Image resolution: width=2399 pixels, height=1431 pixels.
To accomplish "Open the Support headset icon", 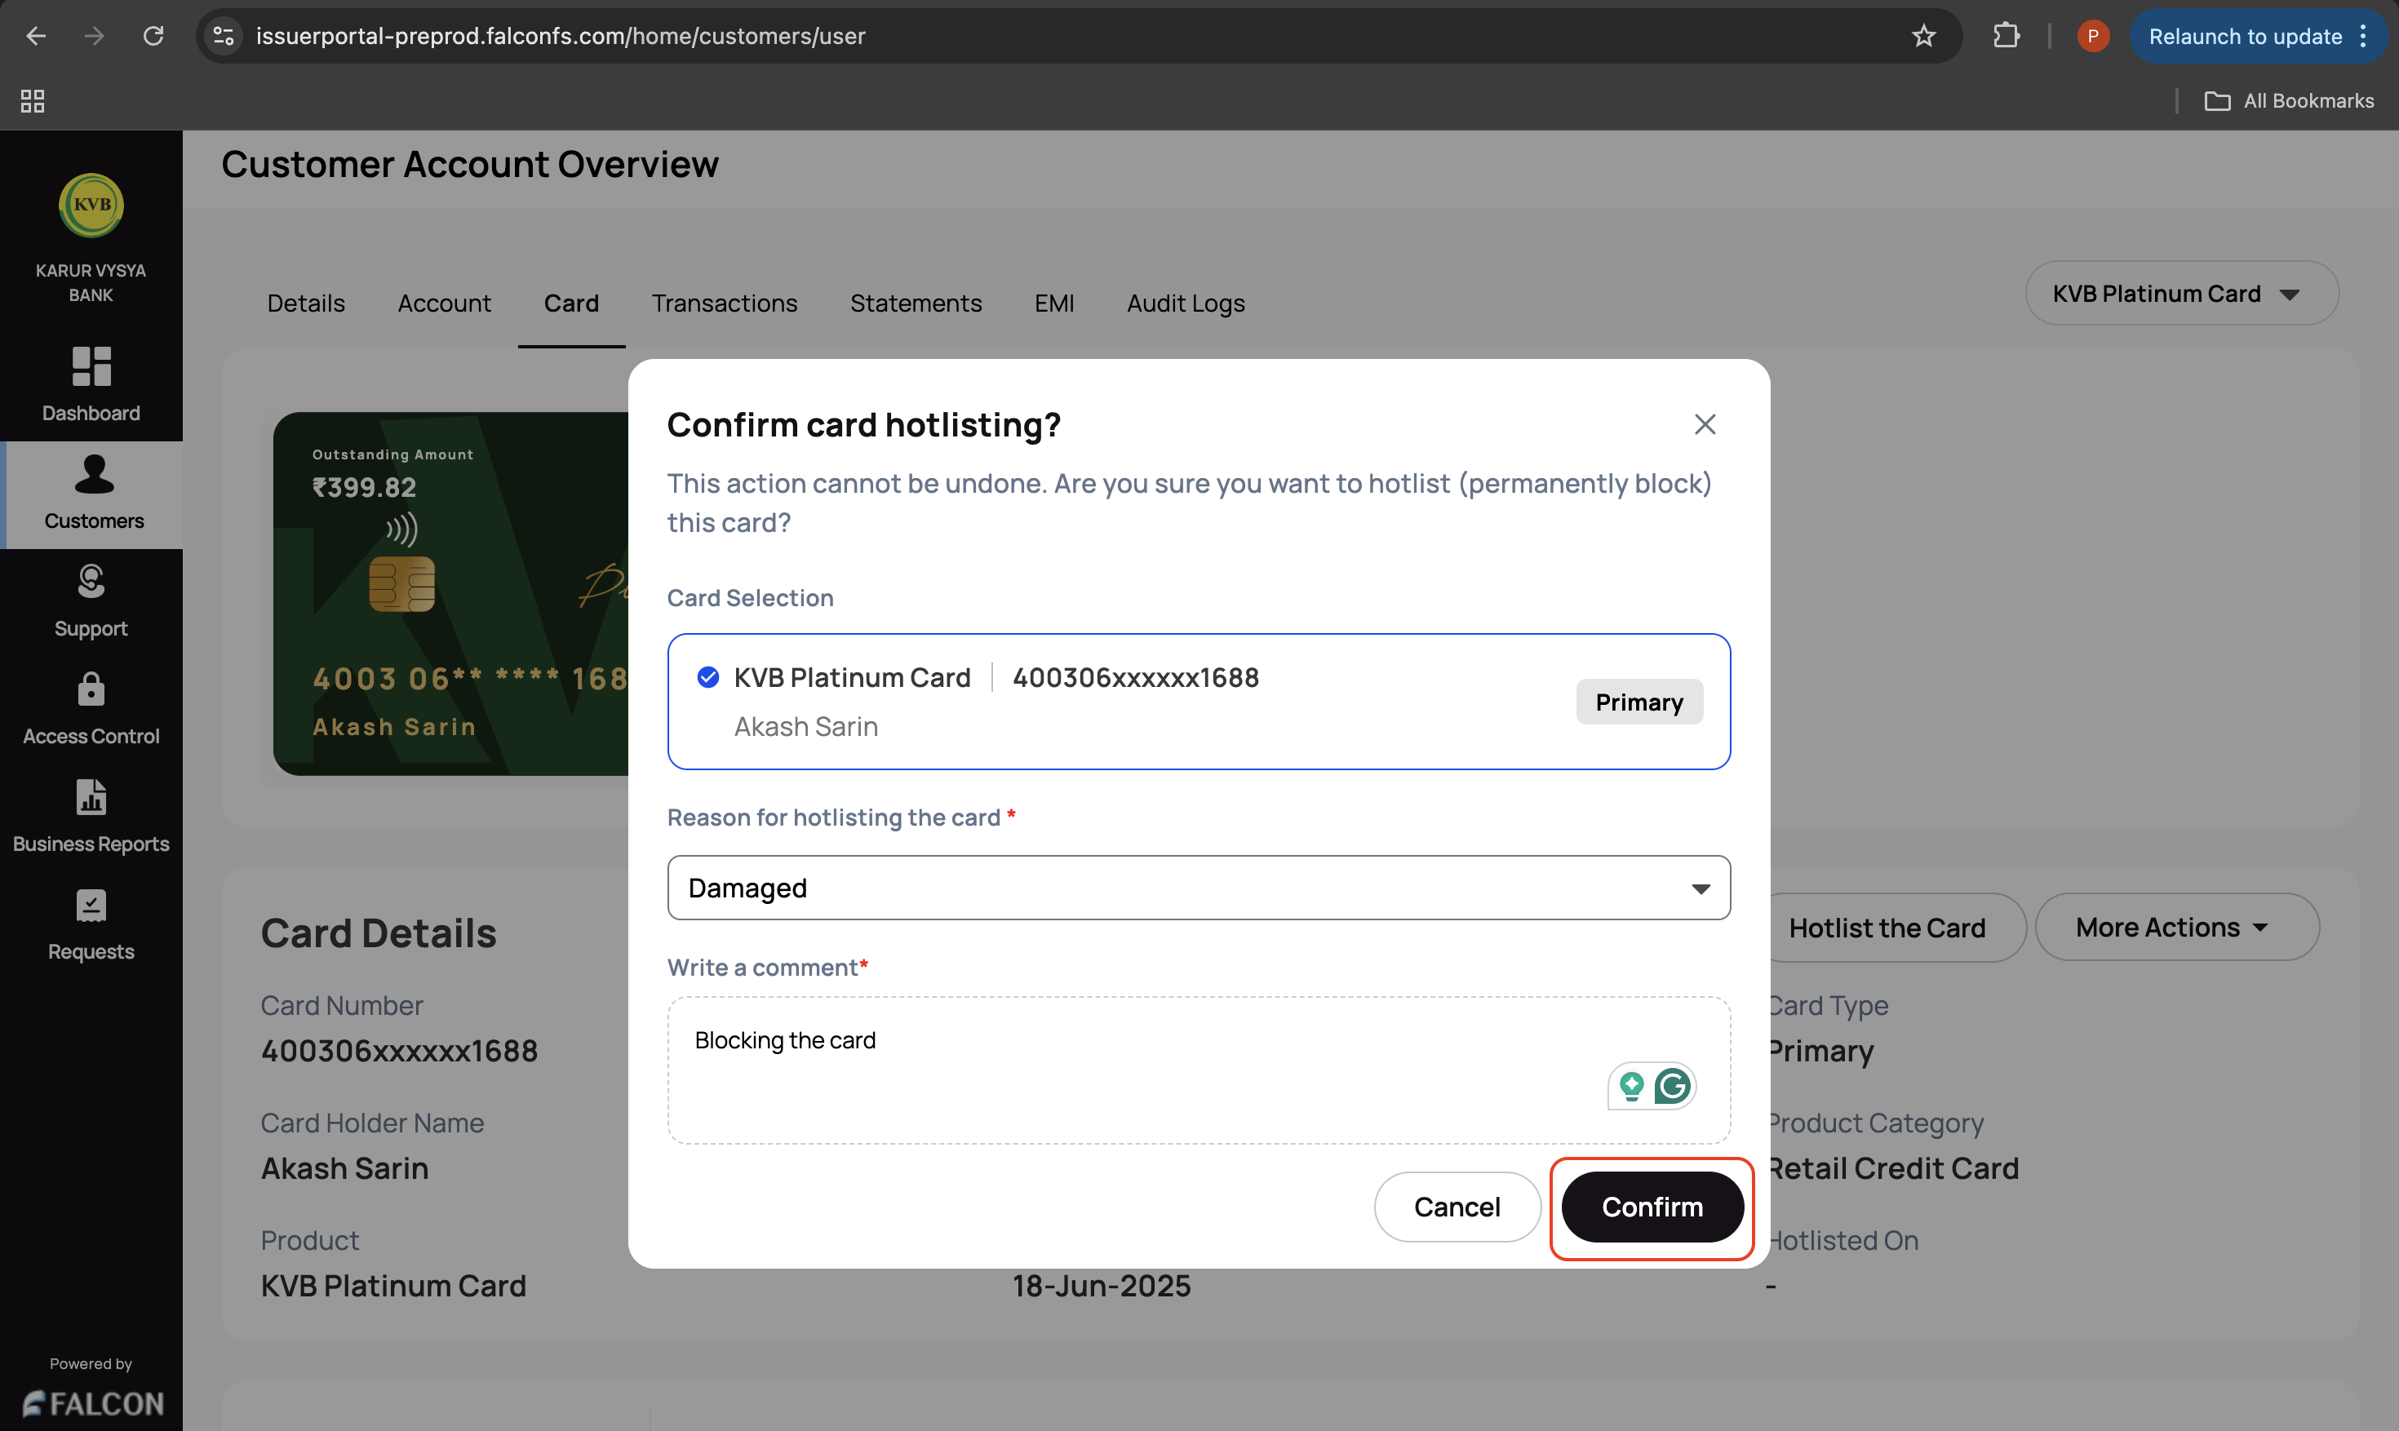I will (91, 582).
